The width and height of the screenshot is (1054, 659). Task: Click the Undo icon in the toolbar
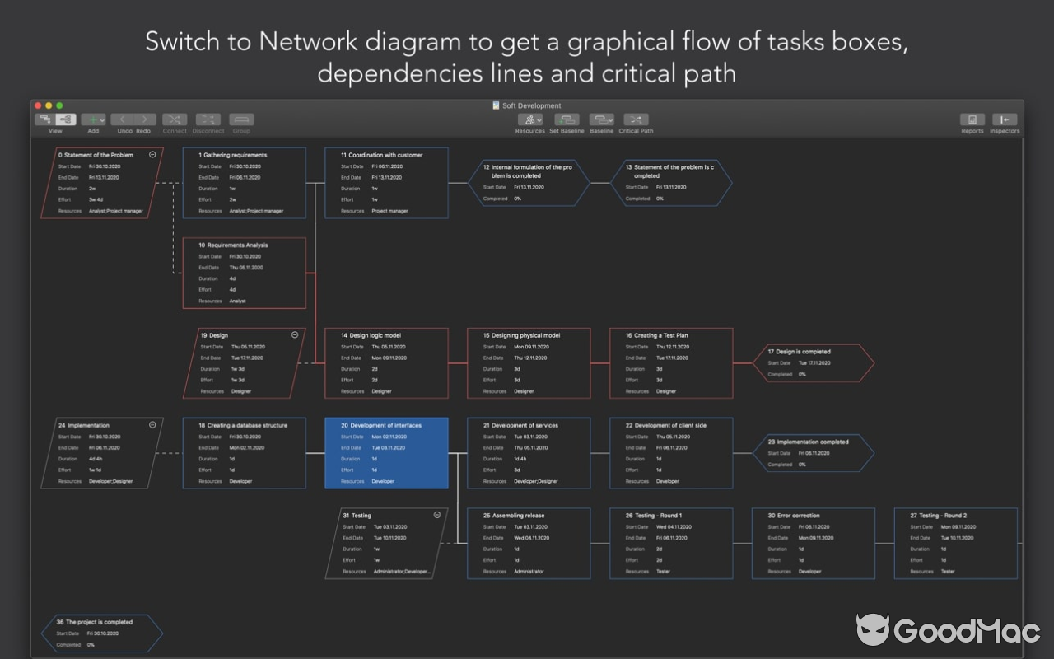click(122, 119)
